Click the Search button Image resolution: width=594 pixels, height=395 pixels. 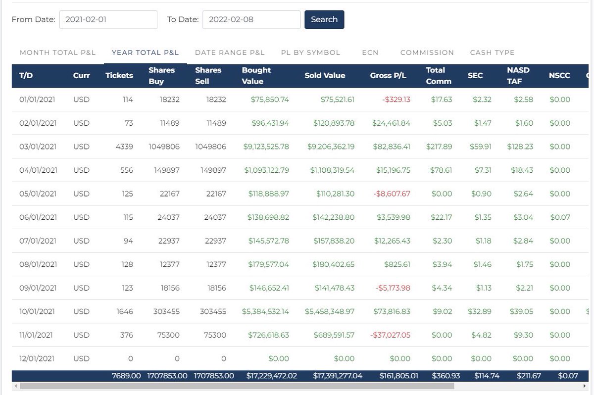tap(324, 19)
